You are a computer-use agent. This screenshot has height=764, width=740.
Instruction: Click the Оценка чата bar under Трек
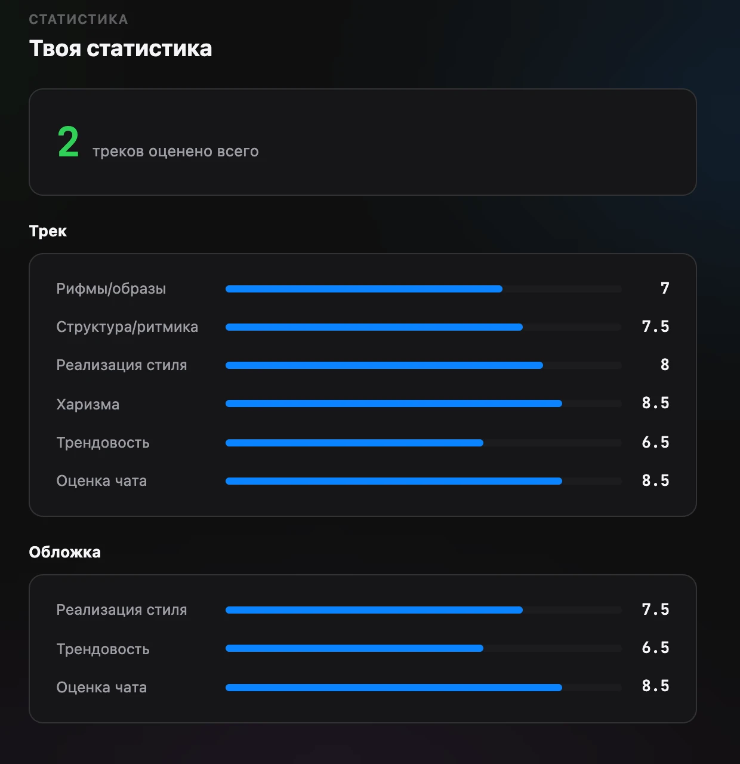click(424, 481)
